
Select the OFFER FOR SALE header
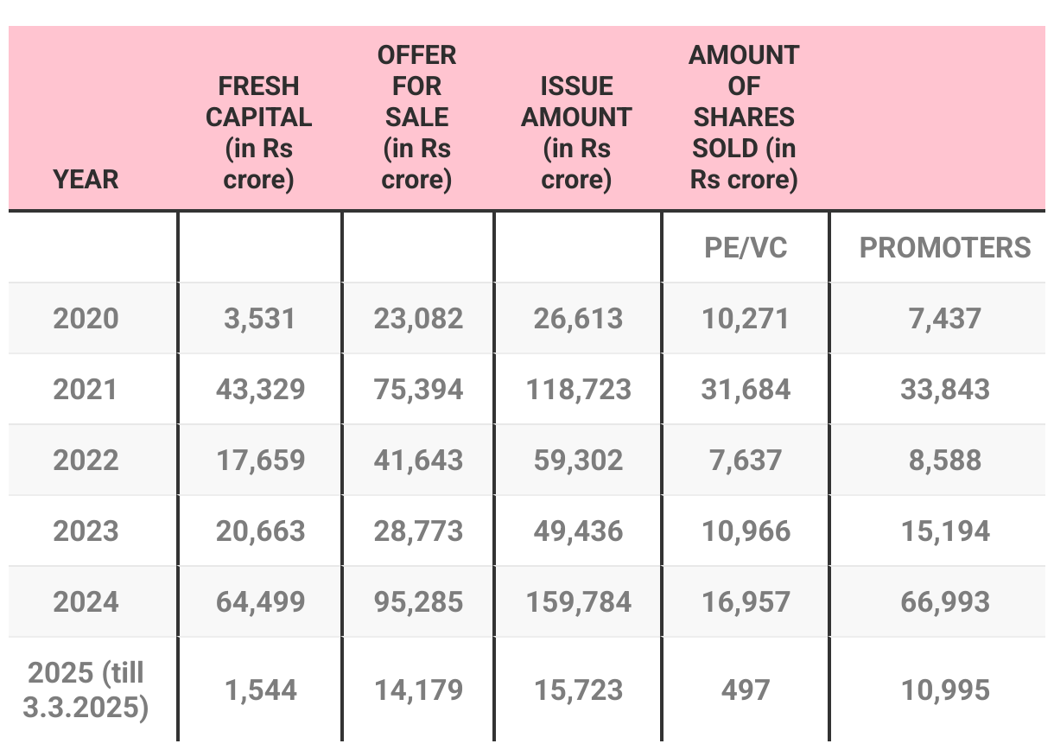417,118
